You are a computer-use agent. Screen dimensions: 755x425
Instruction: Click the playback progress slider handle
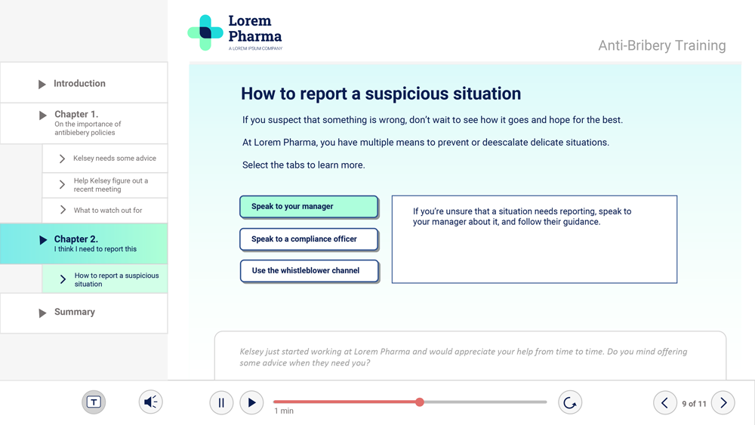point(420,402)
